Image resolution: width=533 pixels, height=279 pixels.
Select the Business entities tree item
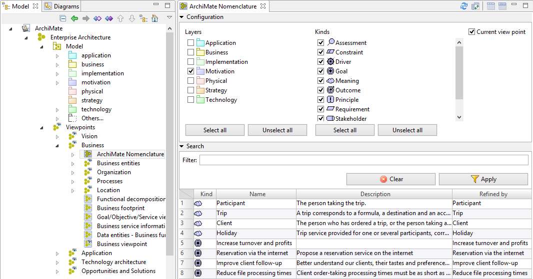(118, 163)
